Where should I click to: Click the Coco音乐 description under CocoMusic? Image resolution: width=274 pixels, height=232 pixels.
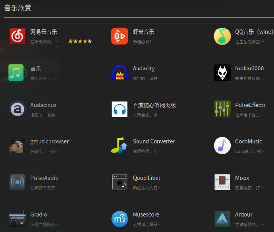click(x=250, y=151)
